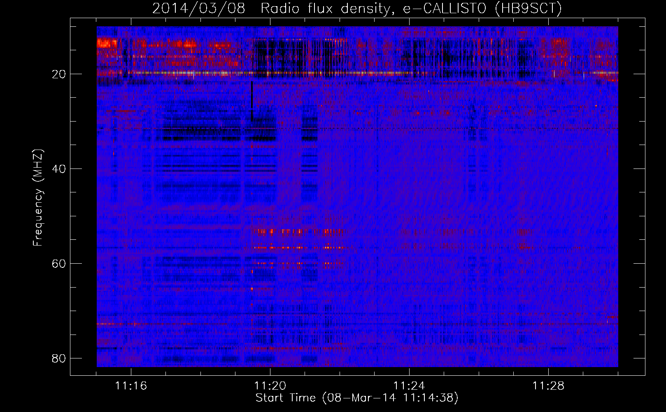The width and height of the screenshot is (666, 412).
Task: Click the 40 frequency tick label
Action: coord(59,169)
